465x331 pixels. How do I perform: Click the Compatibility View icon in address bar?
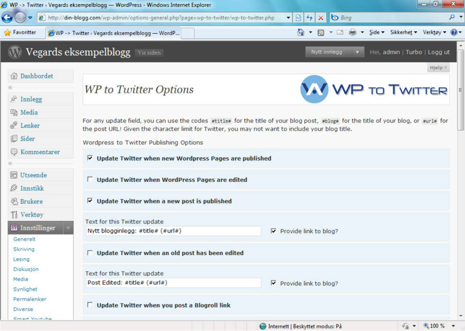coord(298,18)
